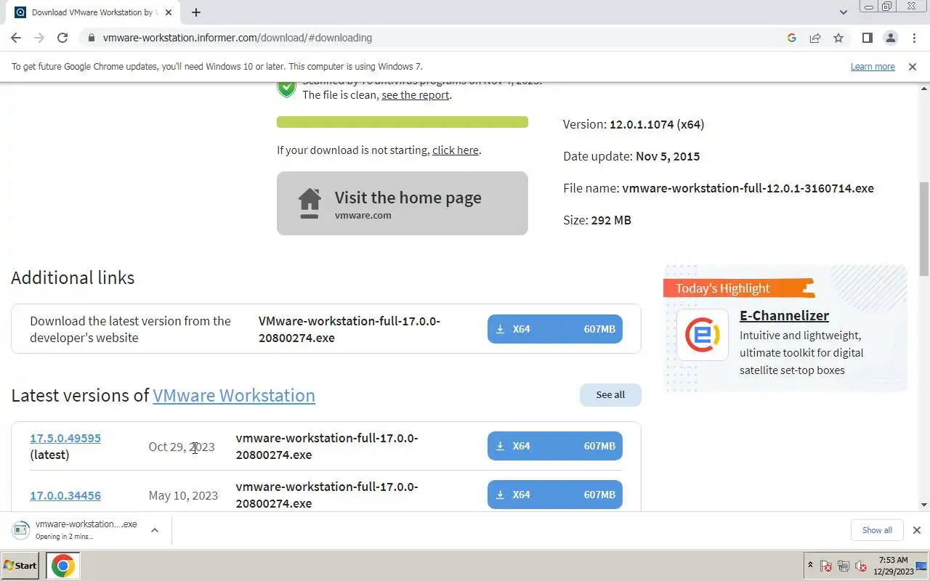This screenshot has height=581, width=930.
Task: Click the forward navigation arrow
Action: tap(39, 38)
